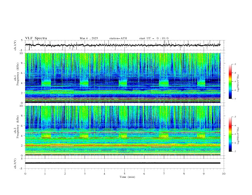
Task: Click ch.2 yellow-green 4 kHz burst near minute 1
Action: click(46, 135)
